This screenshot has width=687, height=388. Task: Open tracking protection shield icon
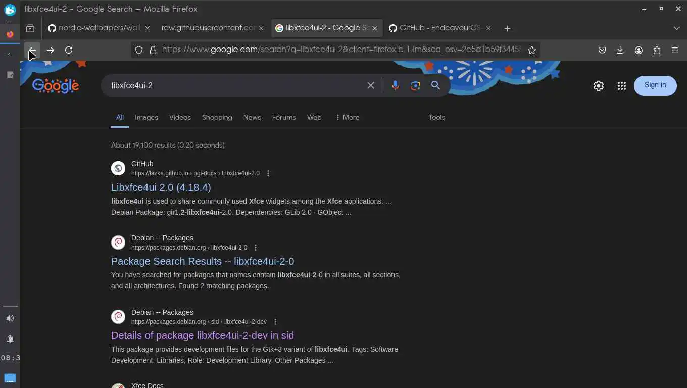pos(139,50)
